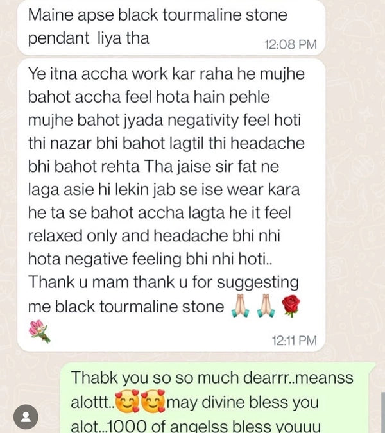This screenshot has width=385, height=433.
Task: Open the black tourmaline pendant message bubble
Action: click(x=171, y=27)
